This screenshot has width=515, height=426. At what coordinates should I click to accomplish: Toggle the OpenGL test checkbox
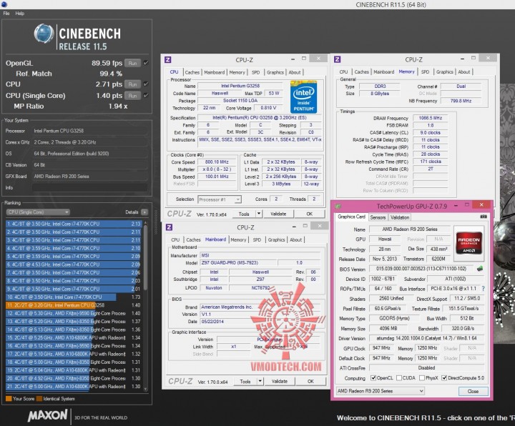pyautogui.click(x=146, y=63)
